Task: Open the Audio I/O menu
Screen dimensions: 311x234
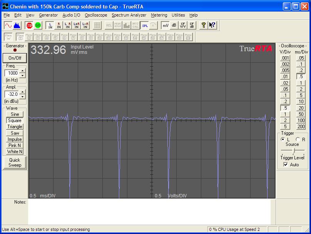Action: [x=71, y=15]
